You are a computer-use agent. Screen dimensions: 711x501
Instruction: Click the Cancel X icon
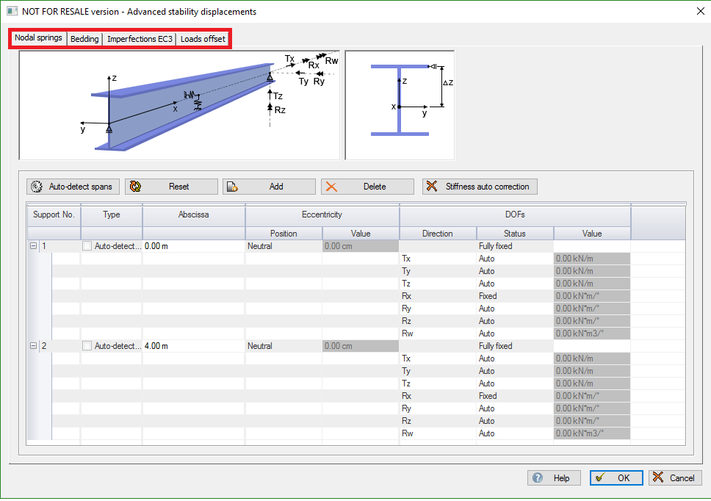point(658,477)
